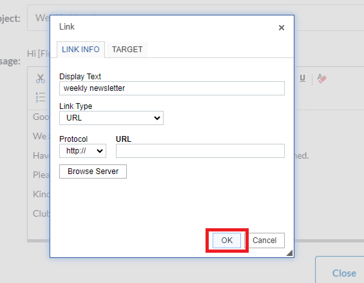Click the dialog resize grip corner
The image size is (364, 283).
click(x=289, y=253)
